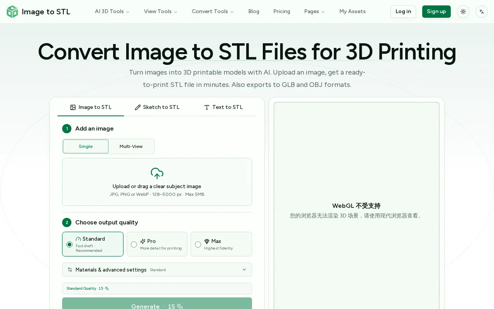This screenshot has width=494, height=309.
Task: Click the Log in button
Action: pos(403,12)
